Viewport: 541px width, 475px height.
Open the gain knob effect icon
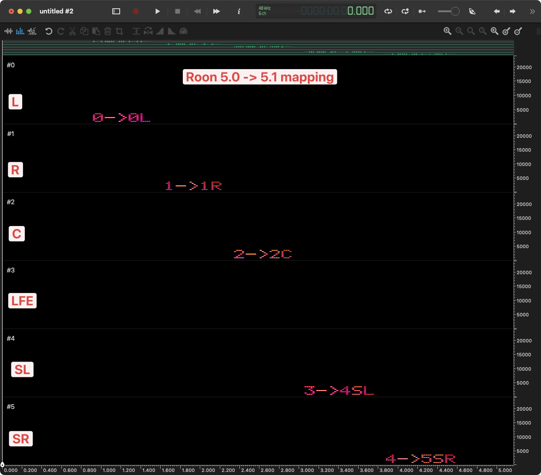[183, 31]
